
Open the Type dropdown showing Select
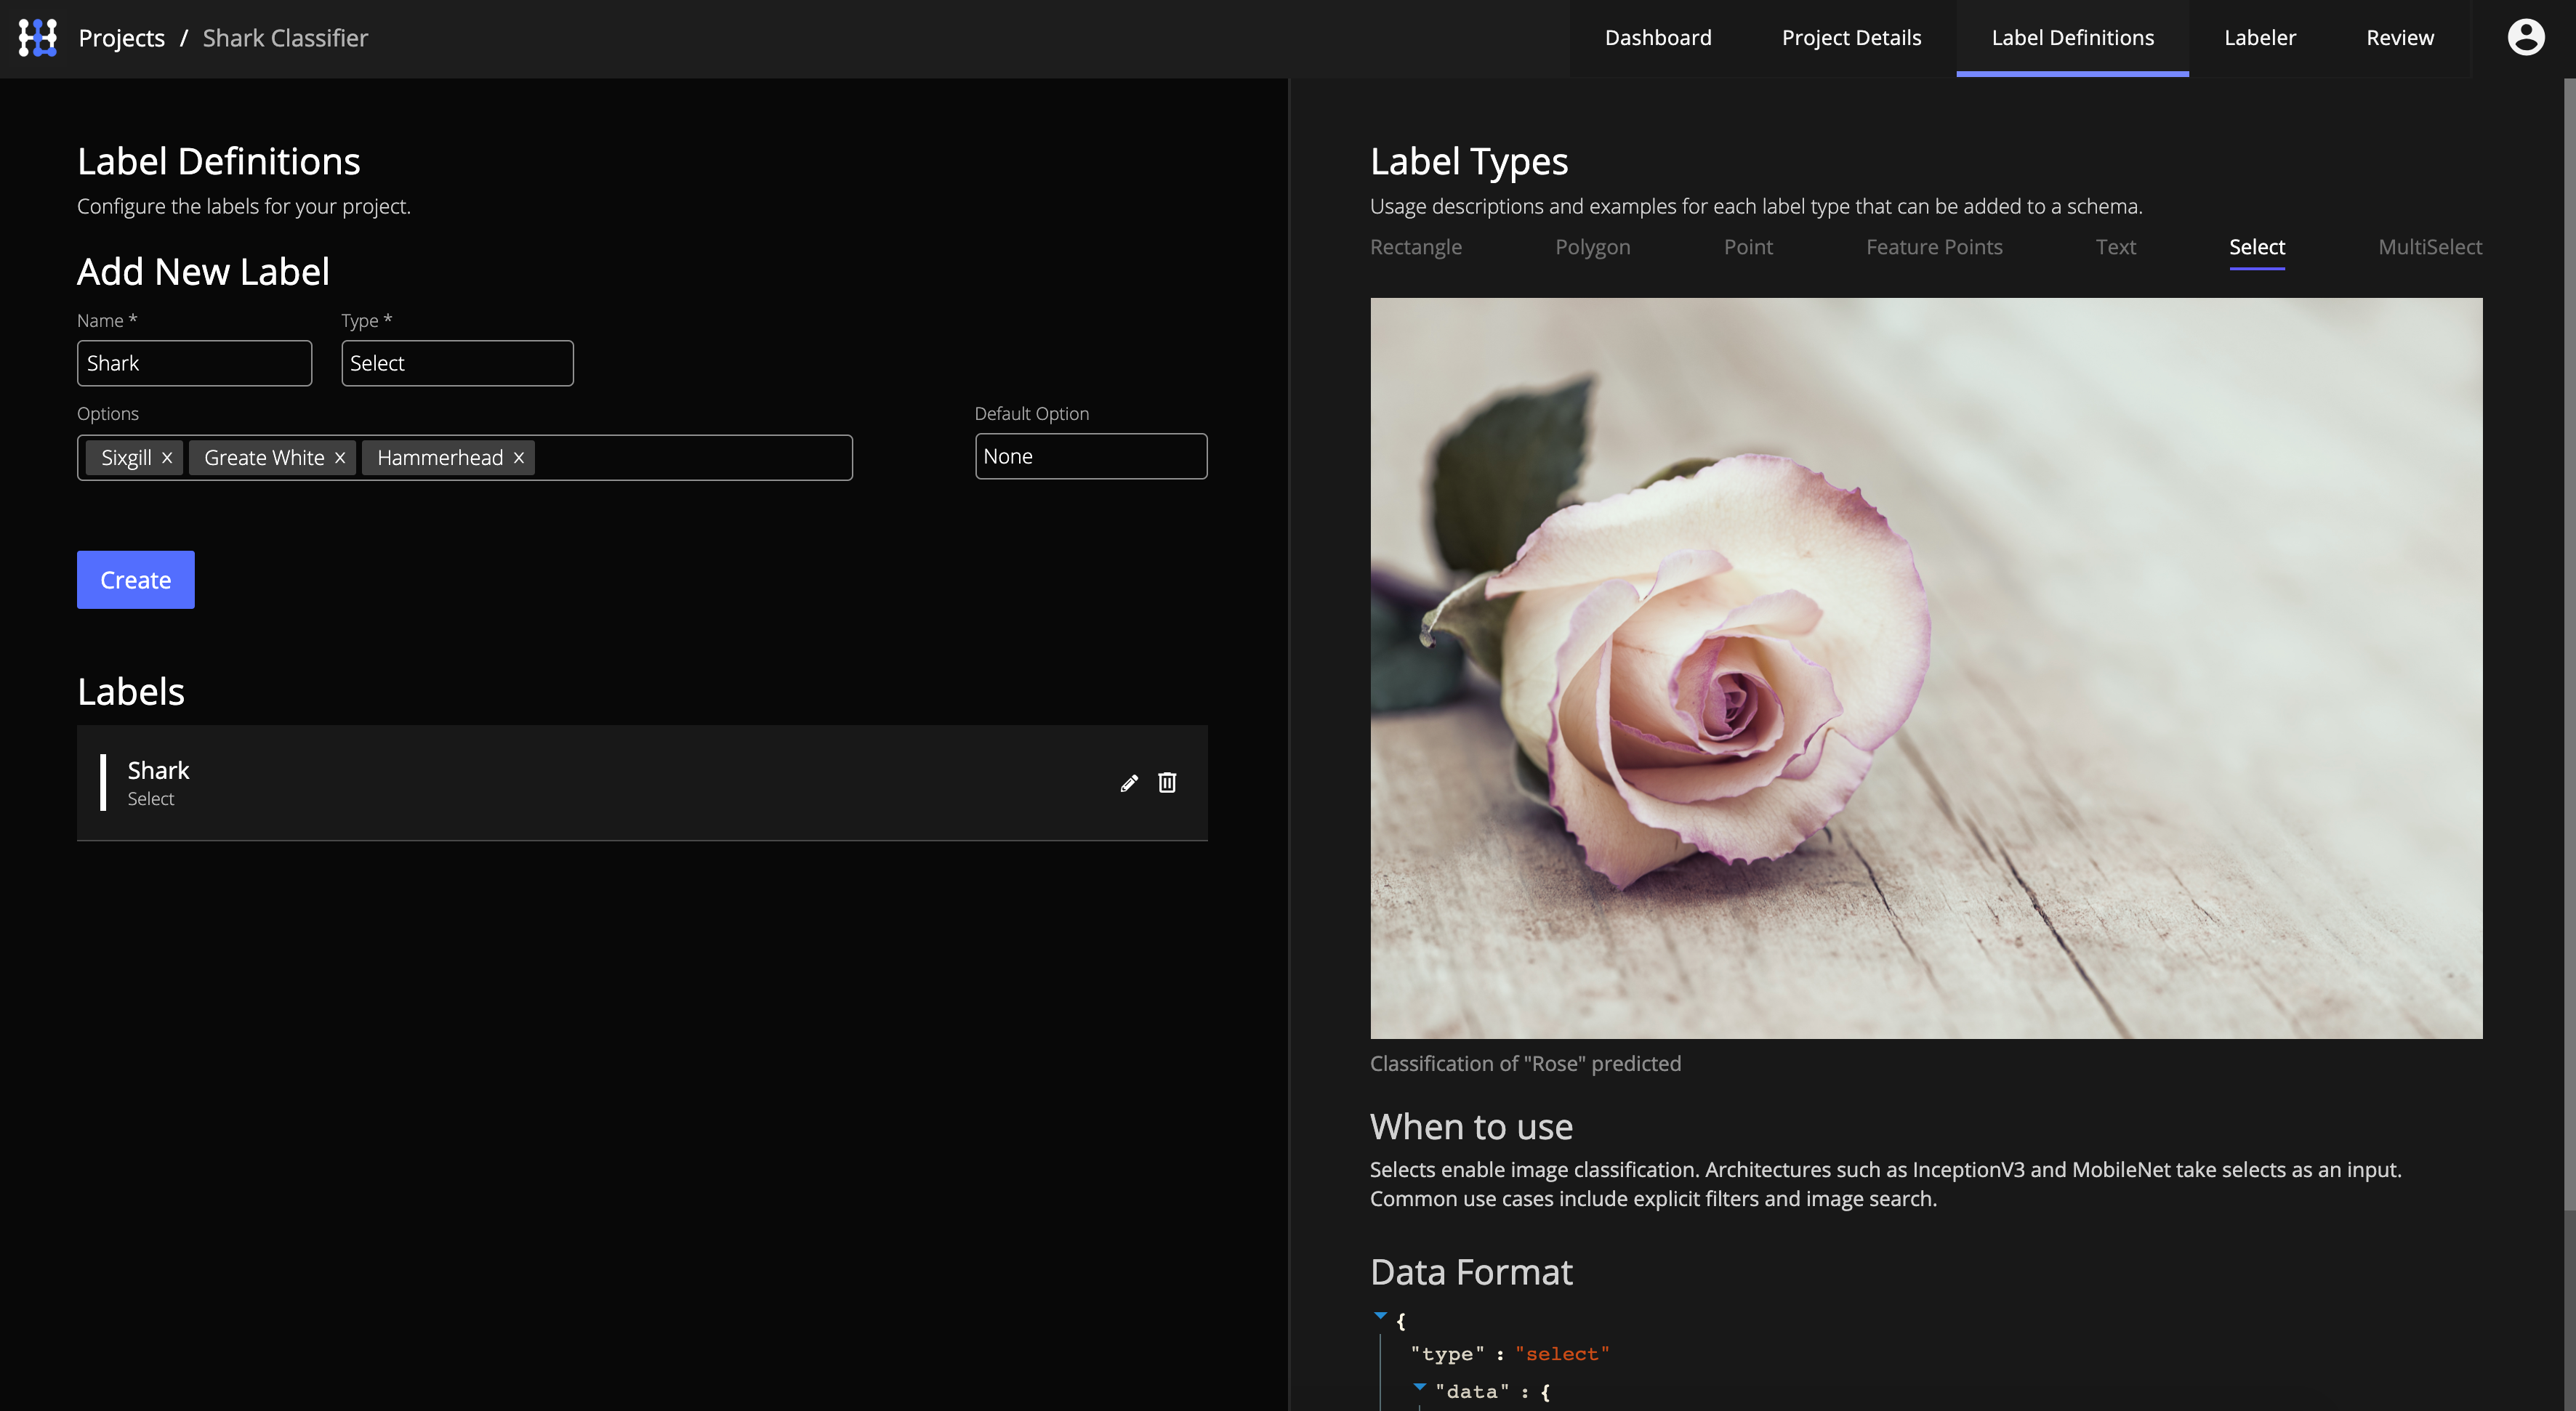pos(457,364)
